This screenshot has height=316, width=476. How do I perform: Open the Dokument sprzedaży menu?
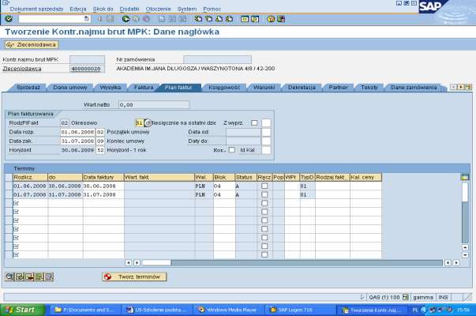click(36, 9)
